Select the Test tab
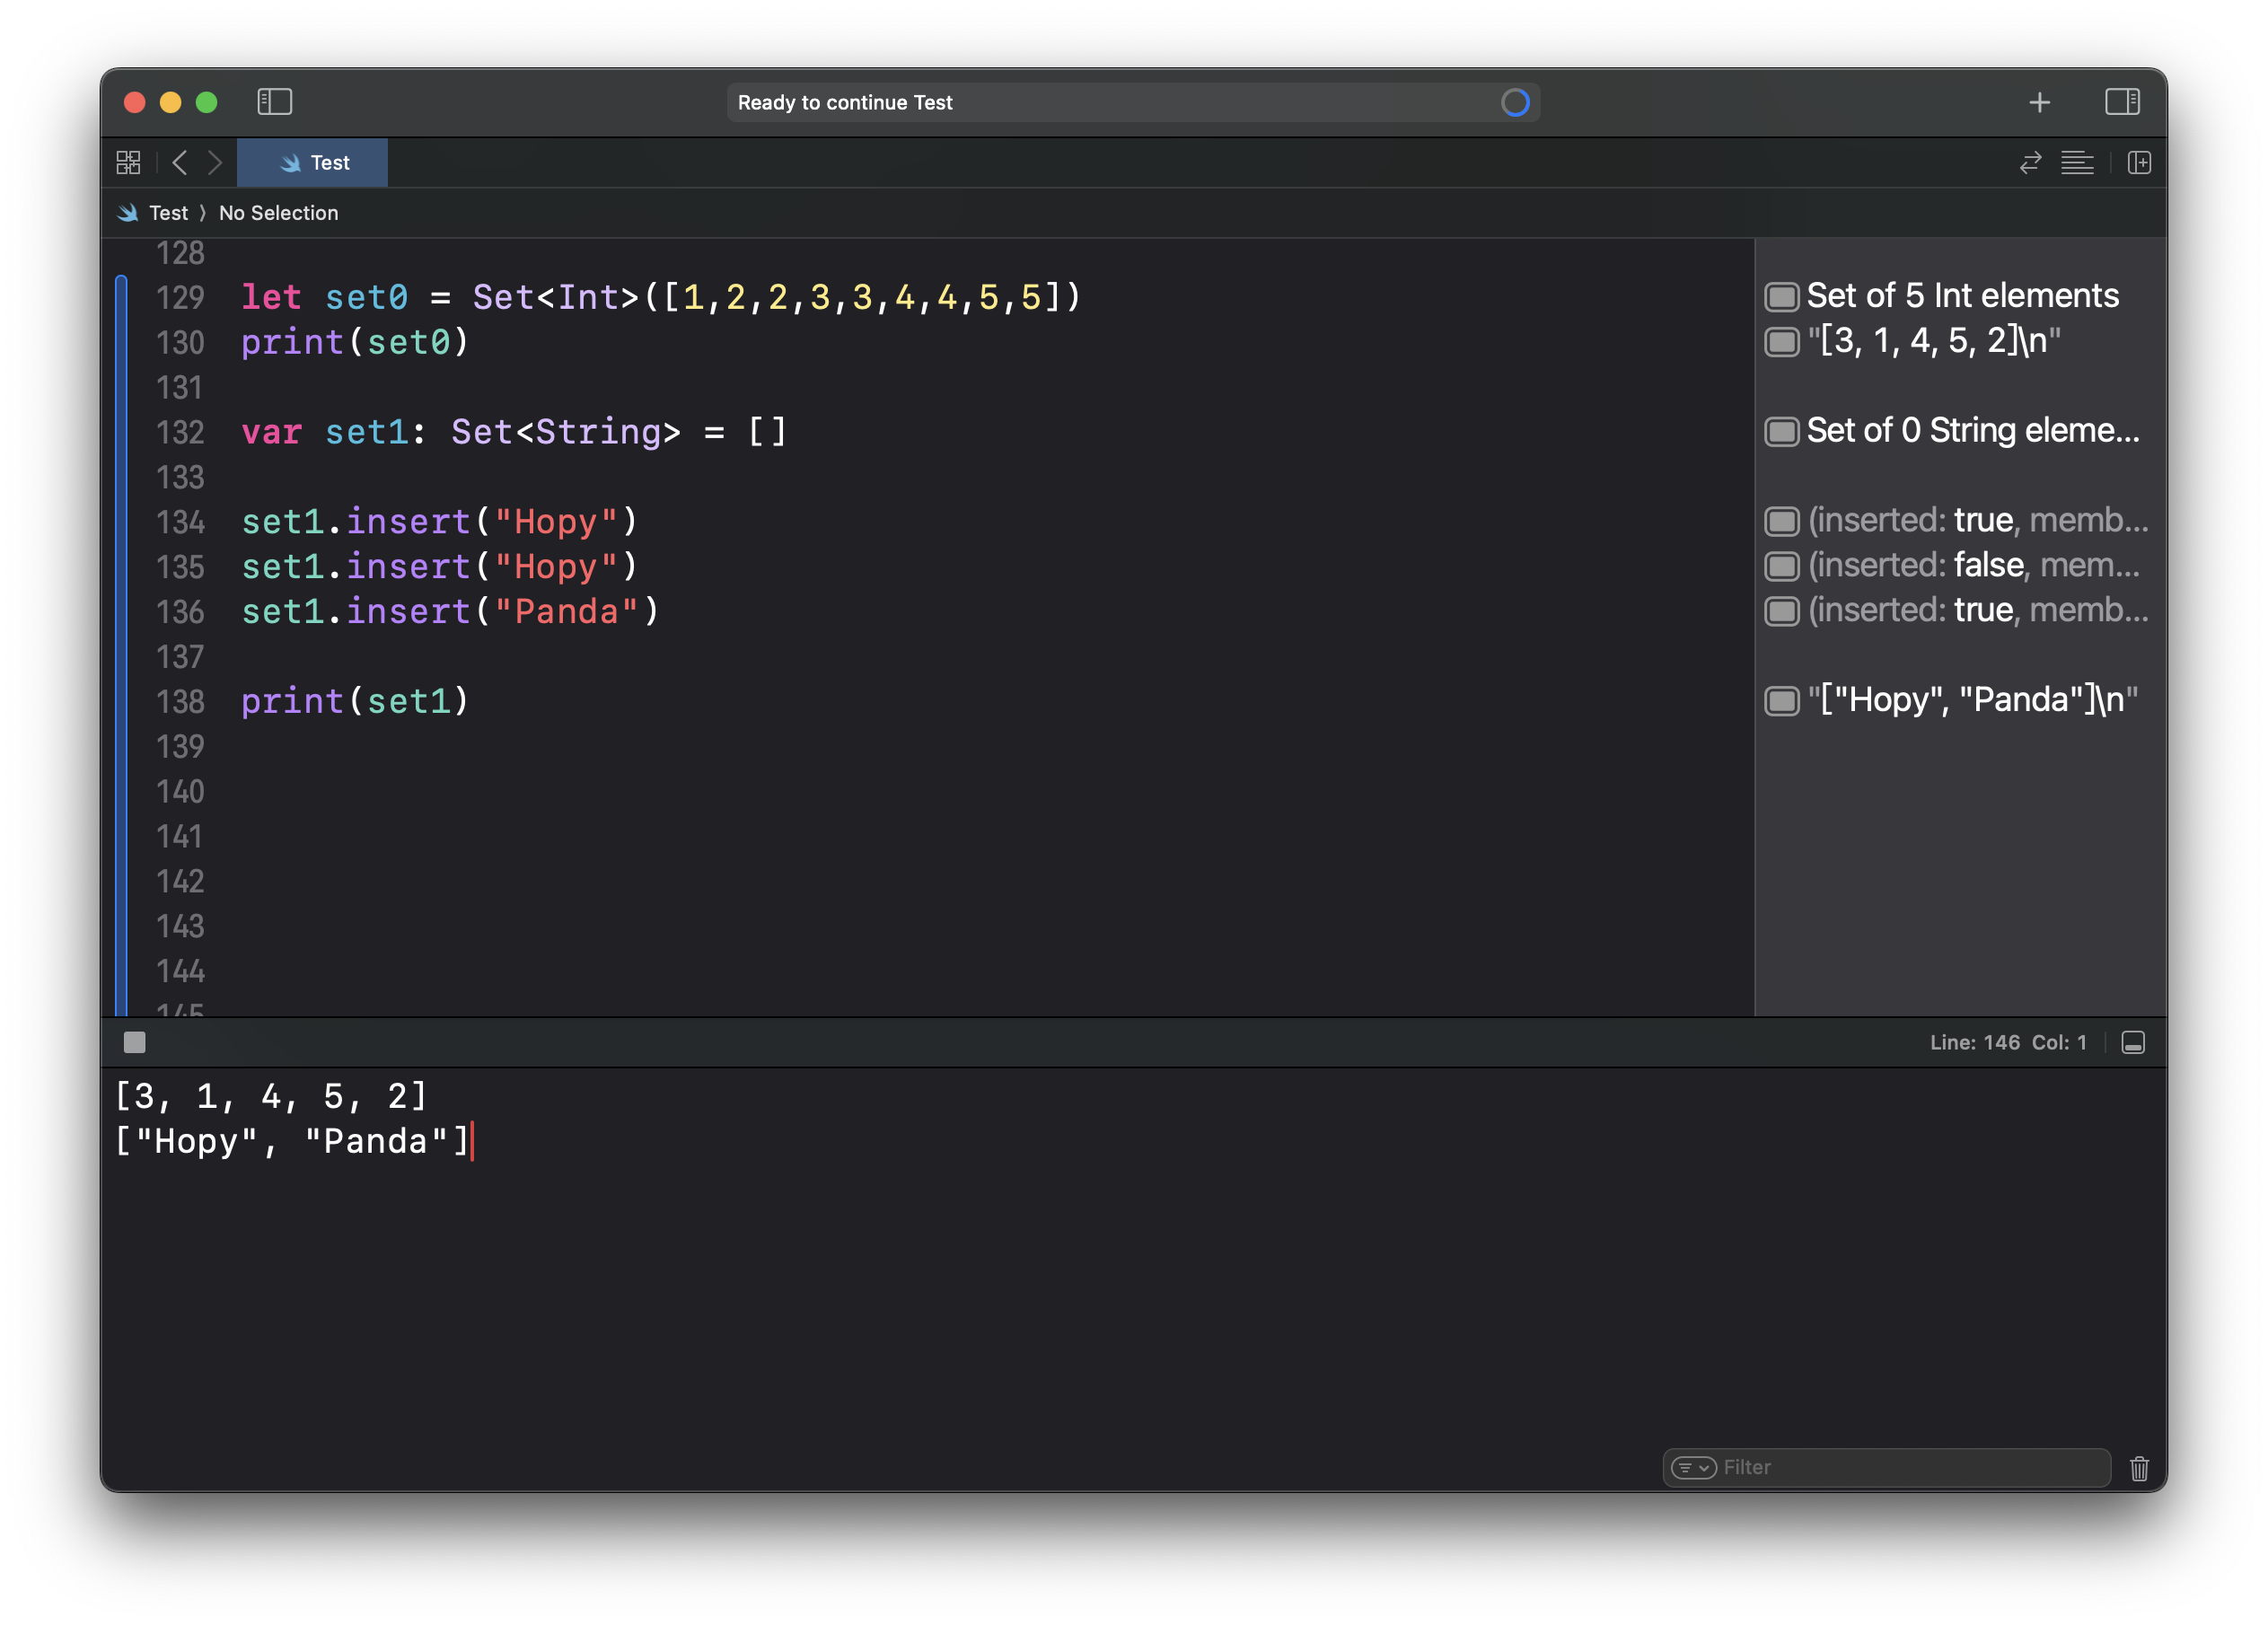2268x1625 pixels. (x=313, y=162)
